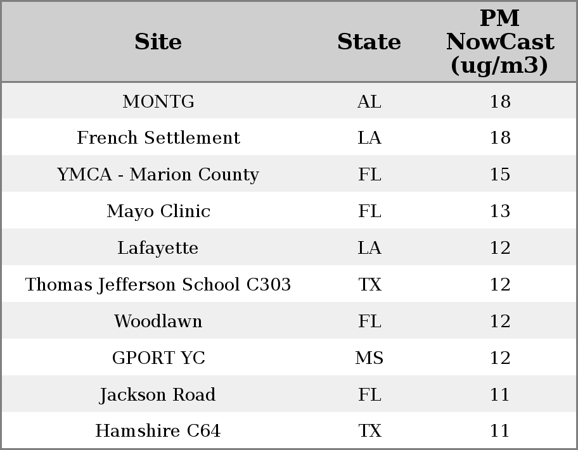Click the PM NowCast column header
The width and height of the screenshot is (578, 450).
point(499,42)
